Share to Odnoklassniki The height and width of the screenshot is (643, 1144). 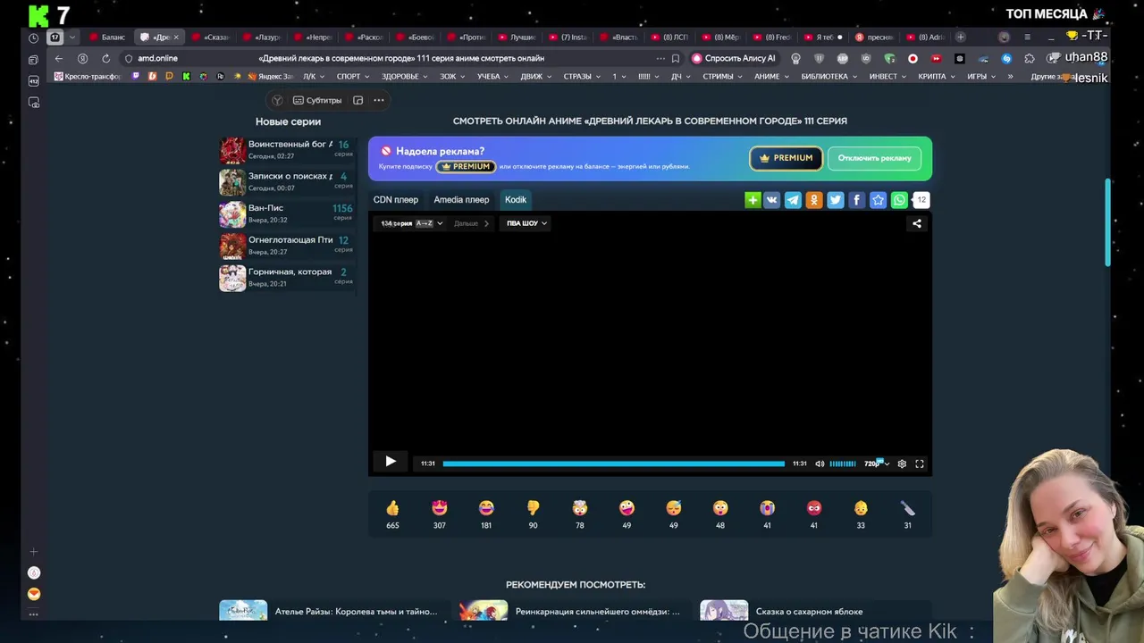(x=814, y=200)
